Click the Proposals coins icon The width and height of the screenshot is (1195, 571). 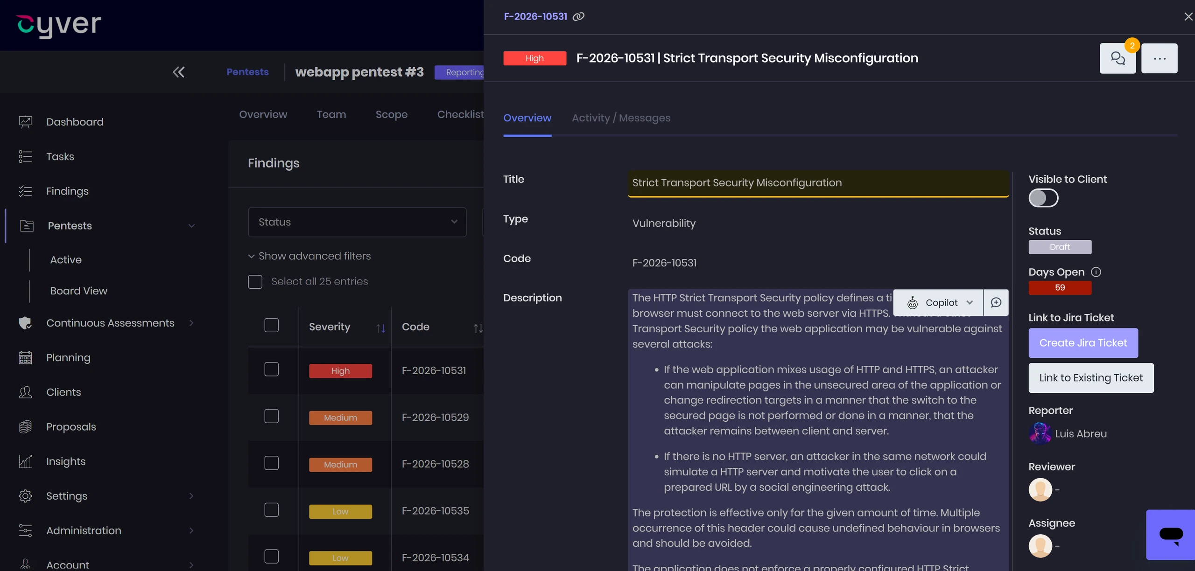(x=25, y=427)
